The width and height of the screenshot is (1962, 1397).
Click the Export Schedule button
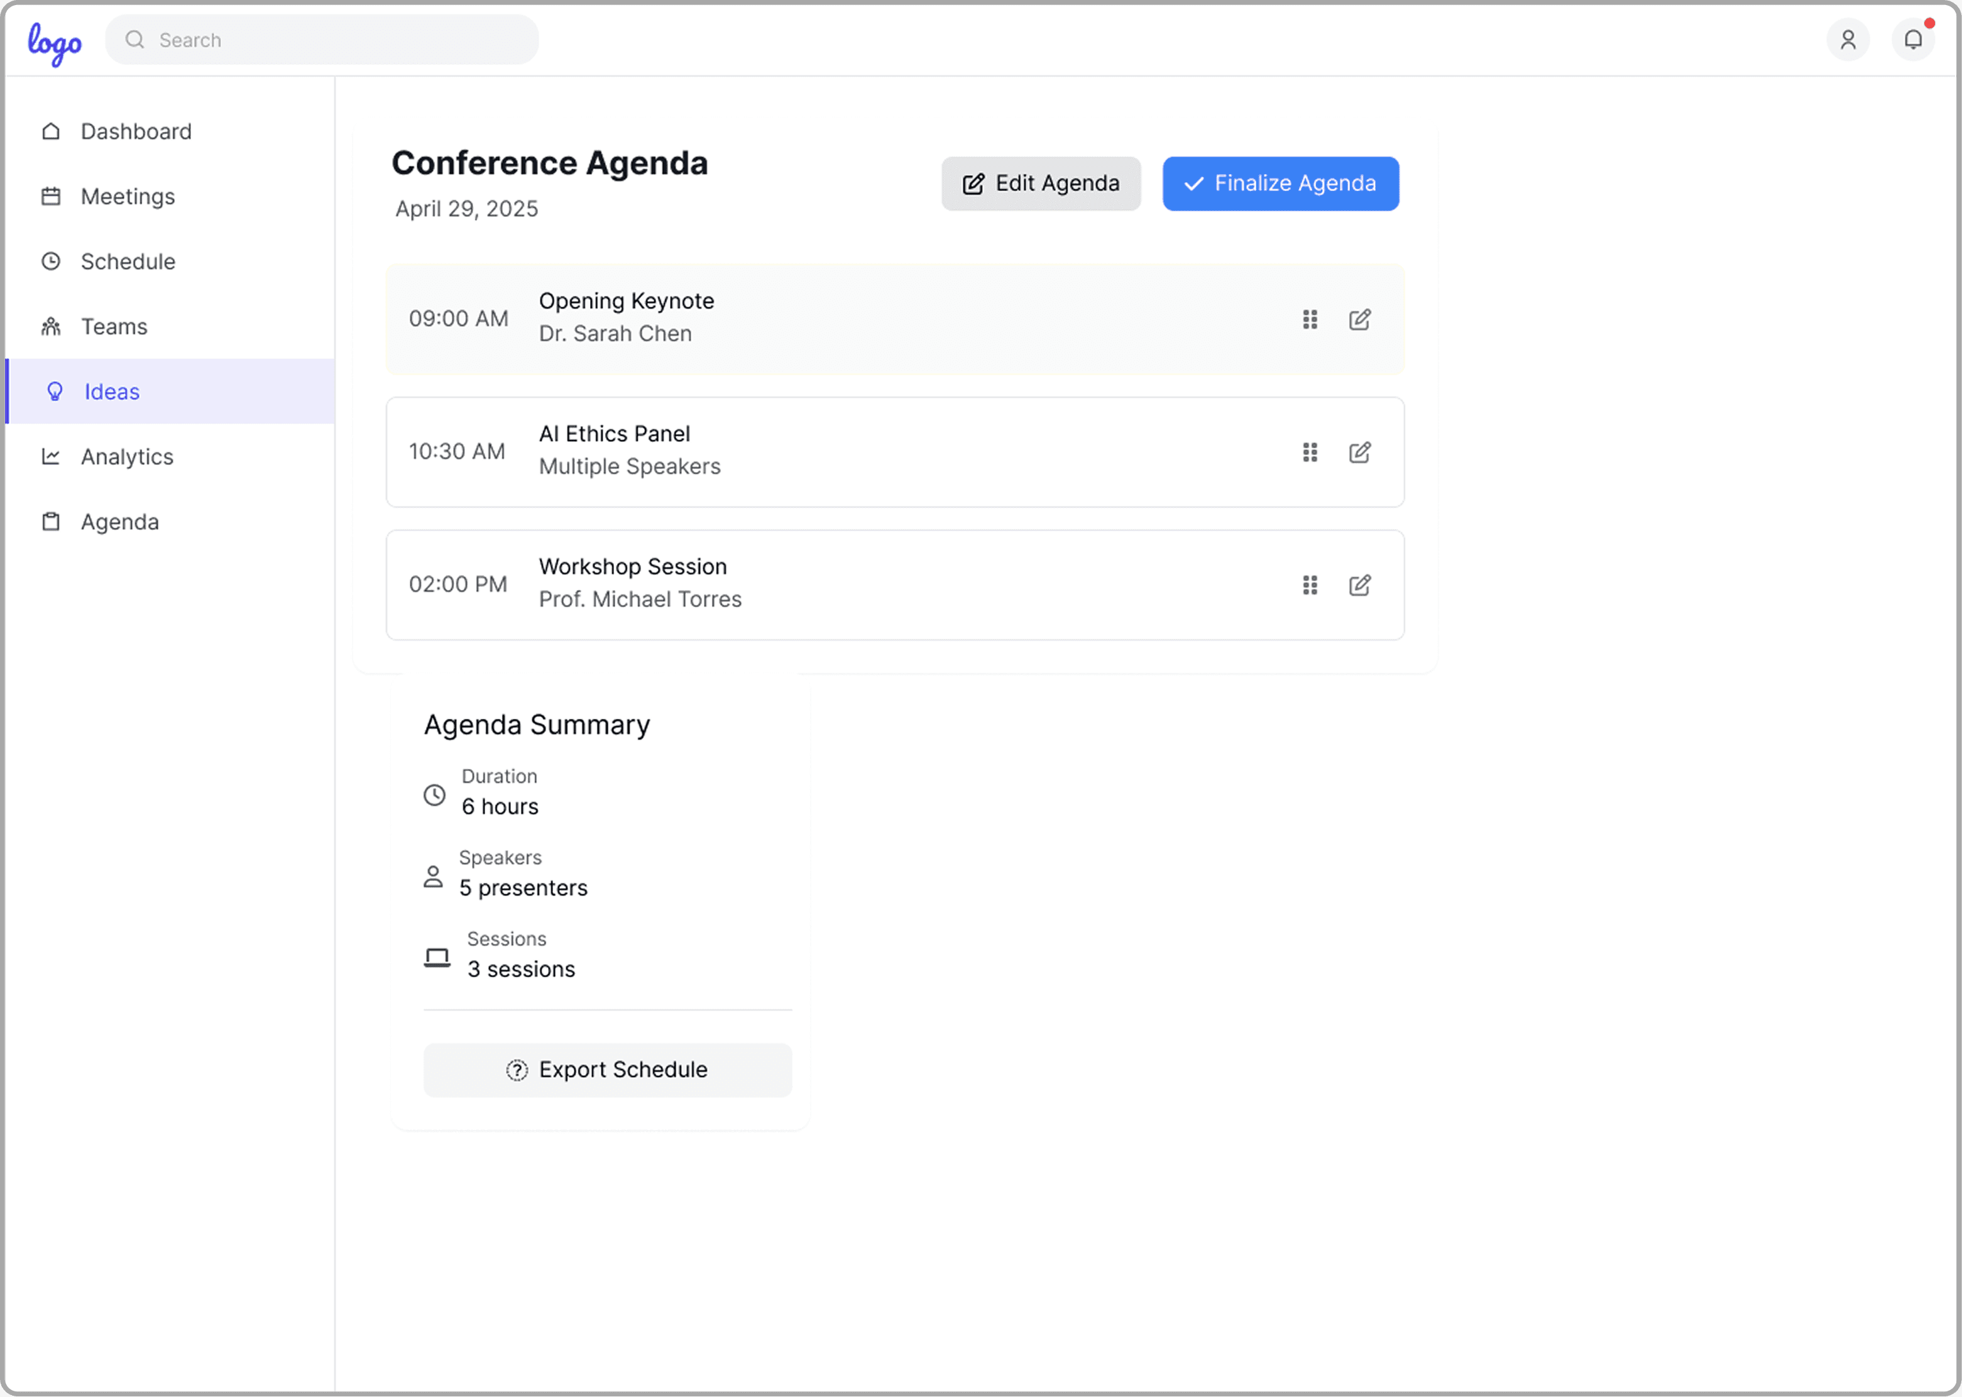pyautogui.click(x=607, y=1069)
